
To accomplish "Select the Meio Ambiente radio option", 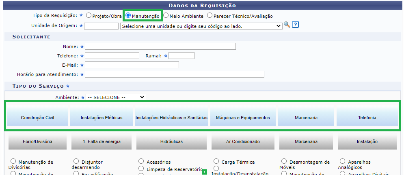I will pyautogui.click(x=166, y=15).
